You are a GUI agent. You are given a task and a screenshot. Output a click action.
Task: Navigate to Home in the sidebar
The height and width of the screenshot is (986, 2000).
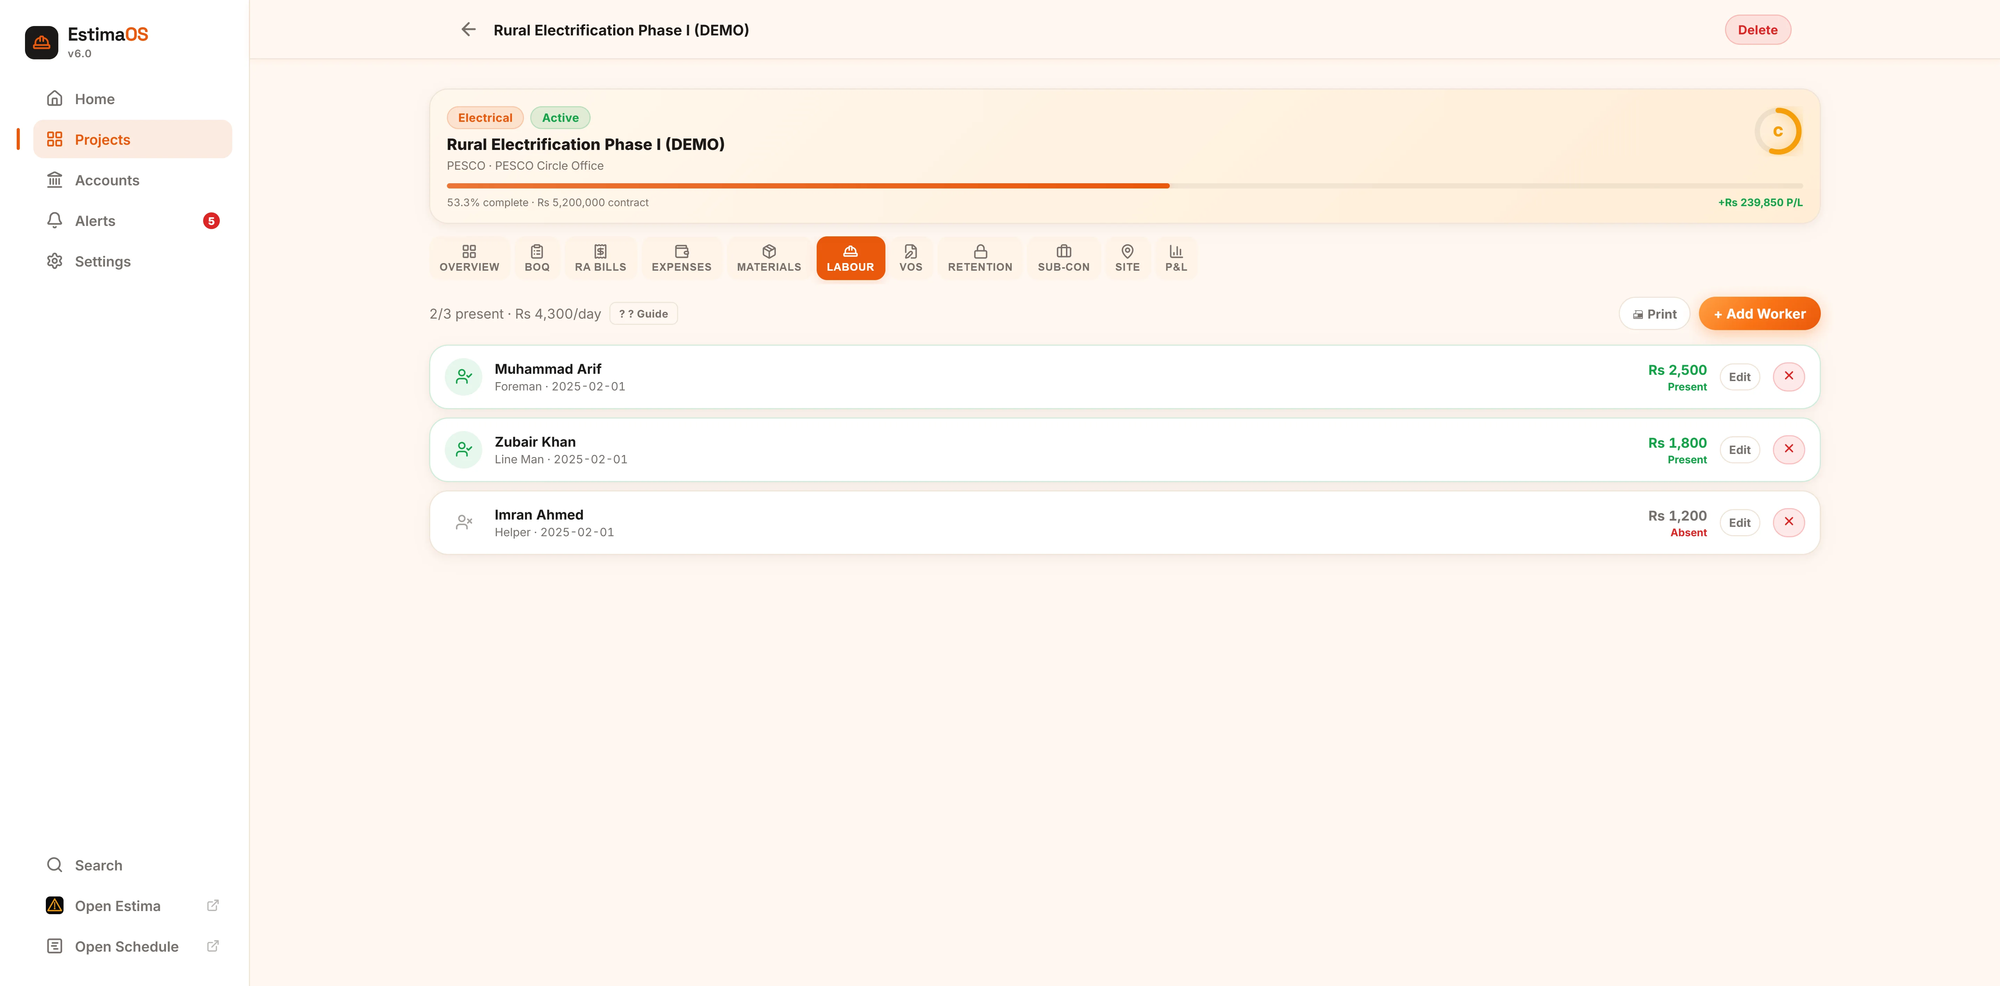click(133, 99)
